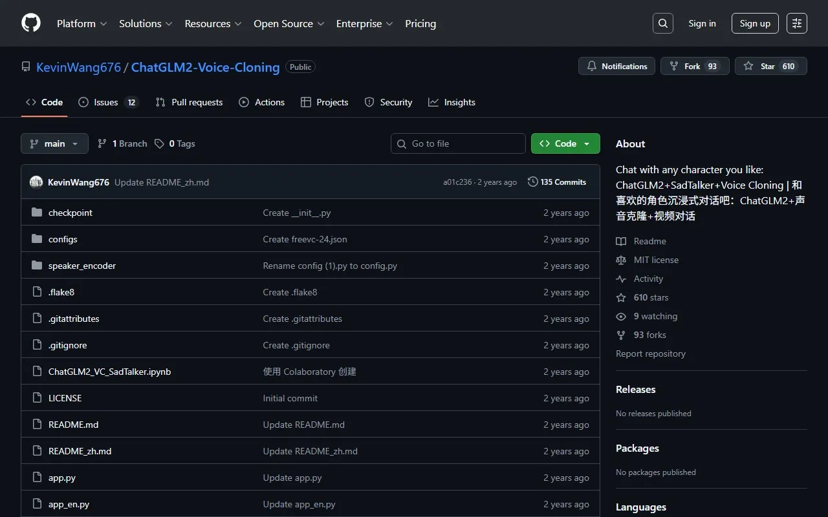Open the speaker_encoder folder link

point(82,266)
